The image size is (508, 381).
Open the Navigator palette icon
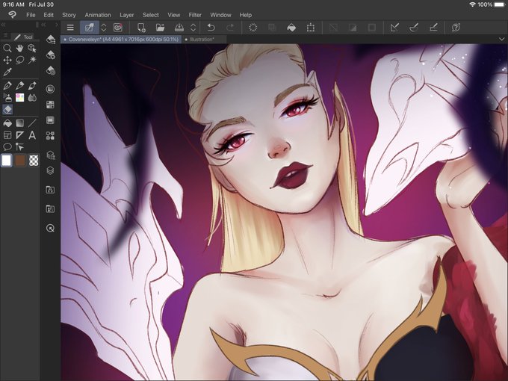(x=50, y=228)
